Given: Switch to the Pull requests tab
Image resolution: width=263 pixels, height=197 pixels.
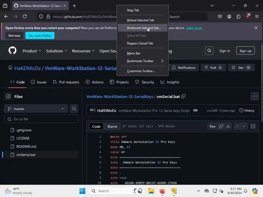Looking at the screenshot, I should click(66, 82).
